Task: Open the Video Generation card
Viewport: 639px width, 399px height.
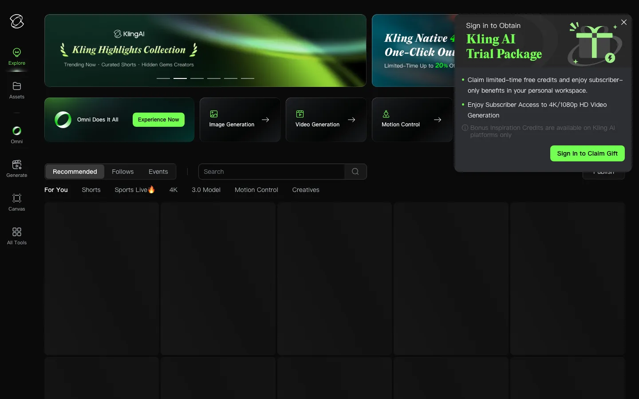Action: tap(326, 120)
